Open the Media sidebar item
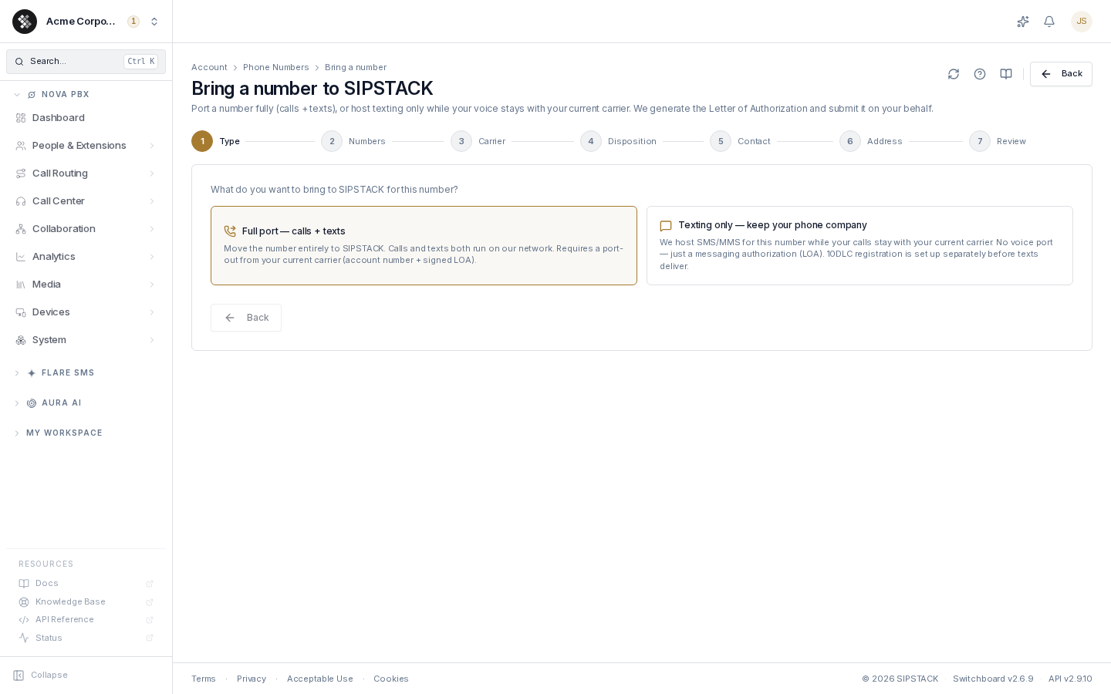The width and height of the screenshot is (1111, 694). coord(86,285)
